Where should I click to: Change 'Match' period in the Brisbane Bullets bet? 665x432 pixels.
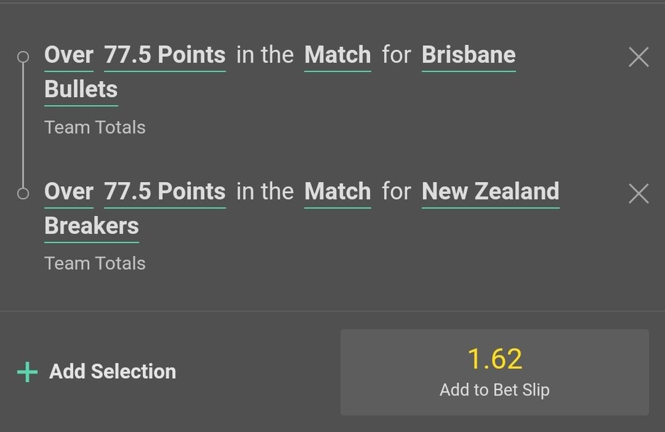pyautogui.click(x=338, y=56)
